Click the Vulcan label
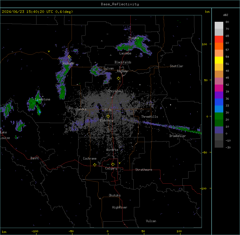The height and width of the screenshot is (235, 240). [x=151, y=221]
